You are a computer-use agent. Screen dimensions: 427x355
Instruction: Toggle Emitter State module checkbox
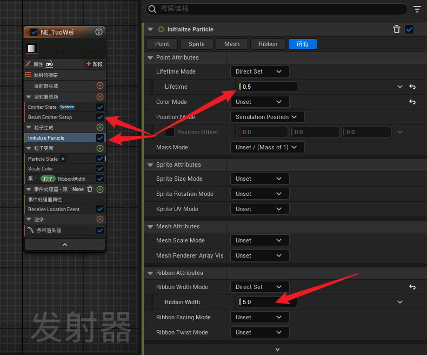(100, 107)
